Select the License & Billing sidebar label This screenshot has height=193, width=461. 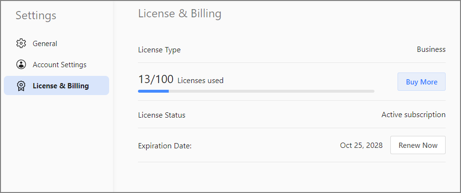click(x=61, y=86)
